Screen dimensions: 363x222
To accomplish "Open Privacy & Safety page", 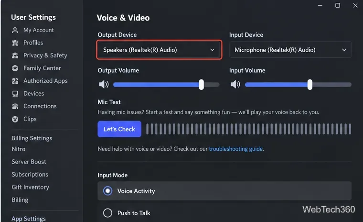I will pyautogui.click(x=45, y=55).
